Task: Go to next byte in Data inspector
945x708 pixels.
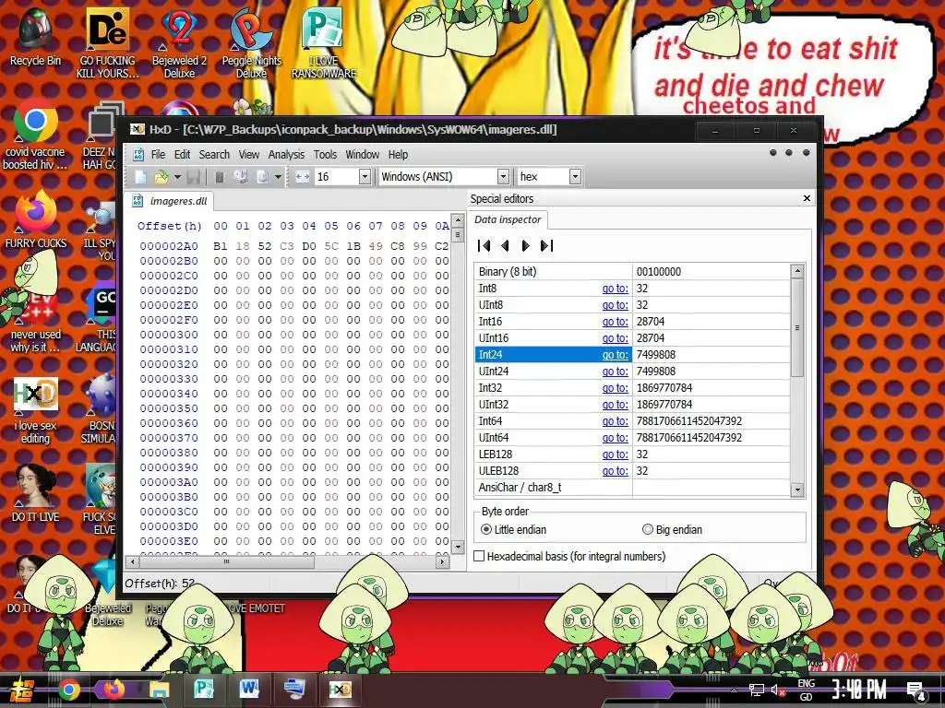Action: 525,245
